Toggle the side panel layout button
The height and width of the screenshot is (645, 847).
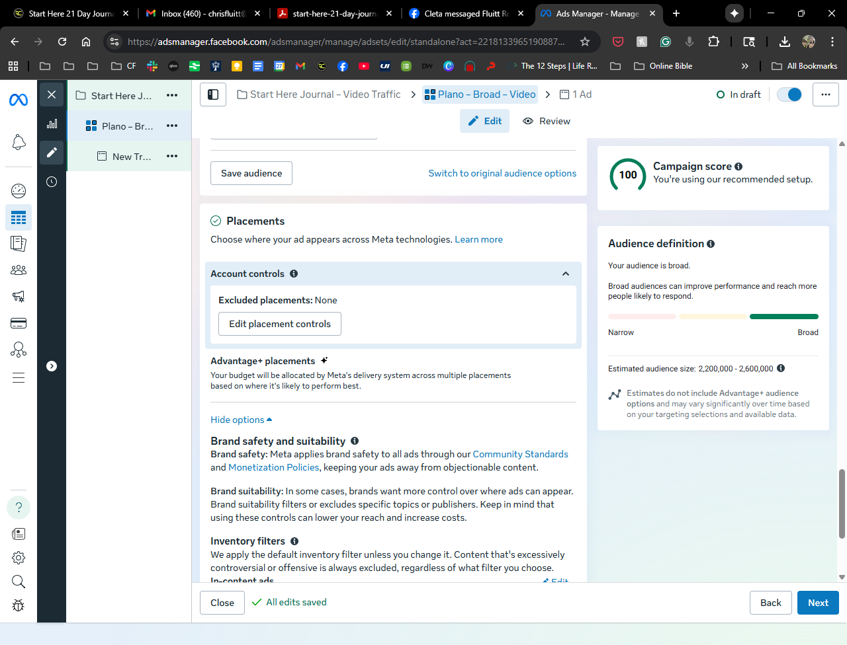click(x=213, y=95)
